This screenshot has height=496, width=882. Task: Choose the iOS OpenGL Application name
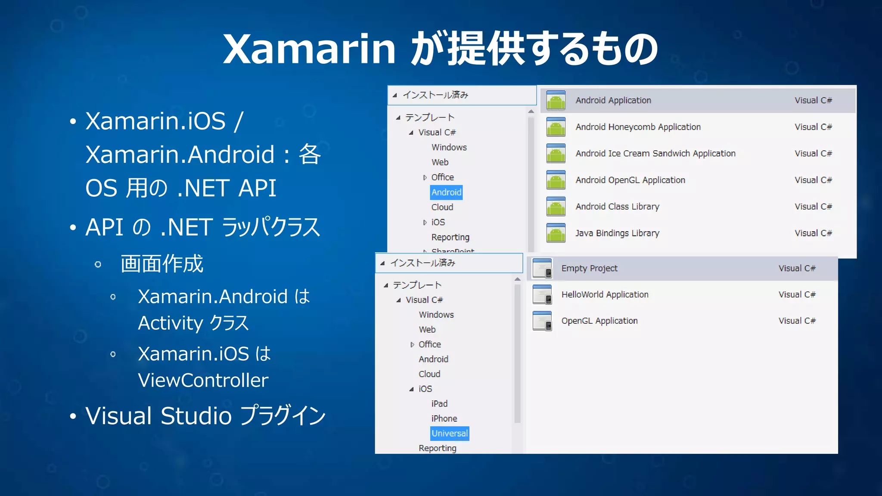(599, 321)
